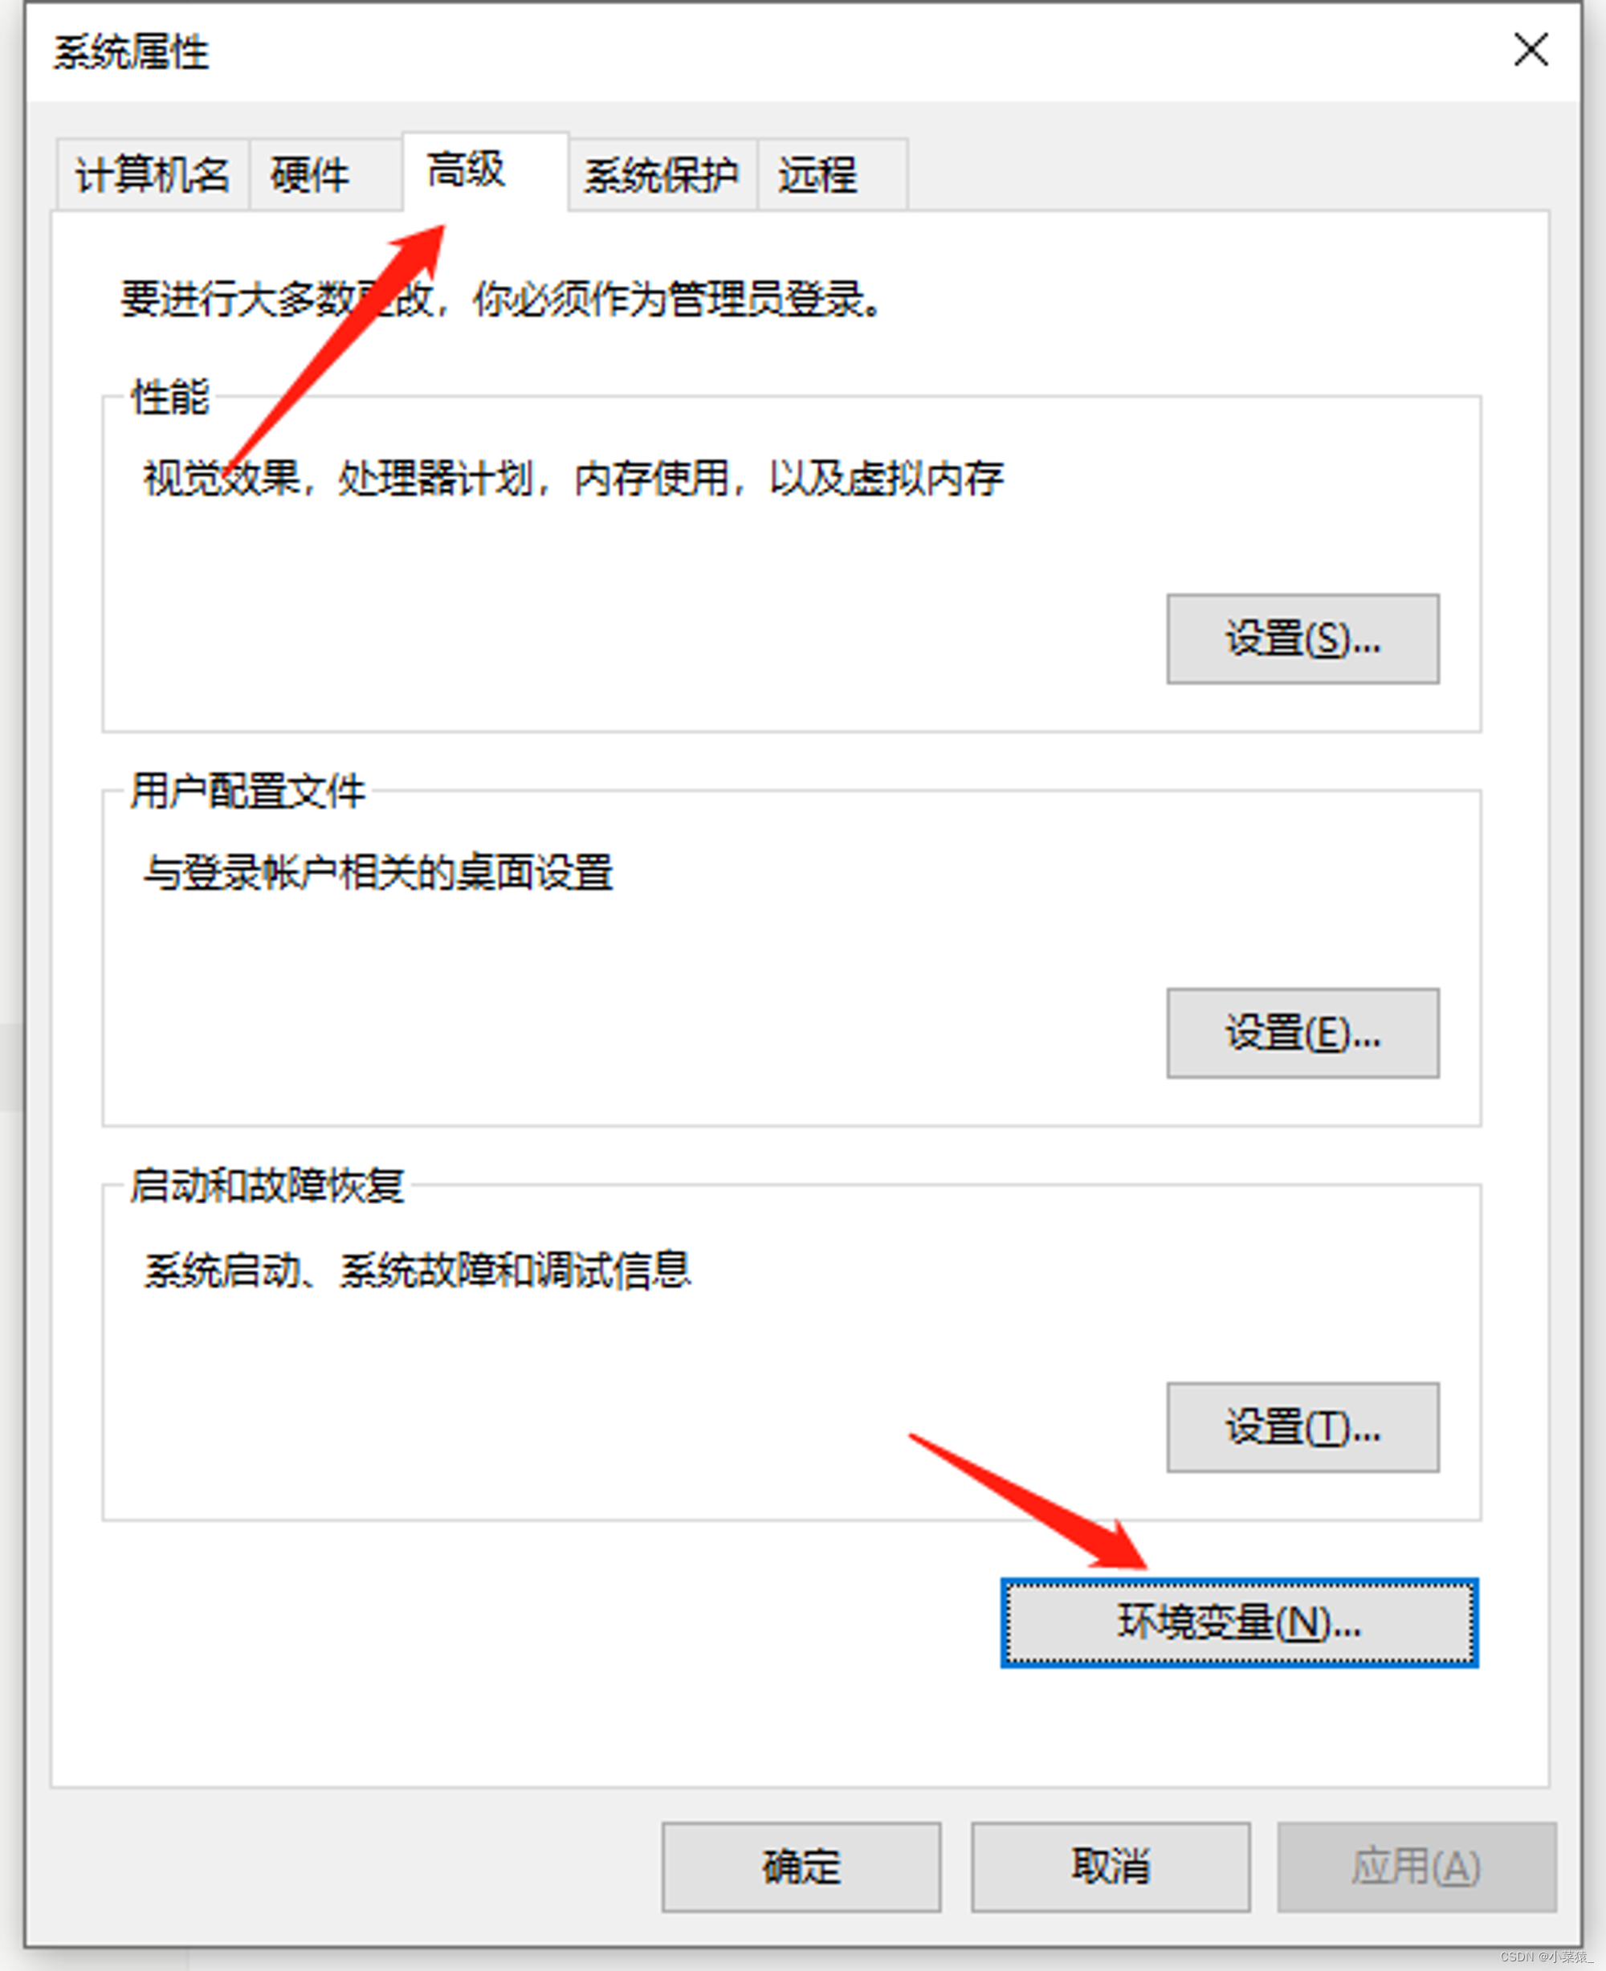Viewport: 1606px width, 1971px height.
Task: Click the administrator login notice text
Action: click(x=501, y=300)
